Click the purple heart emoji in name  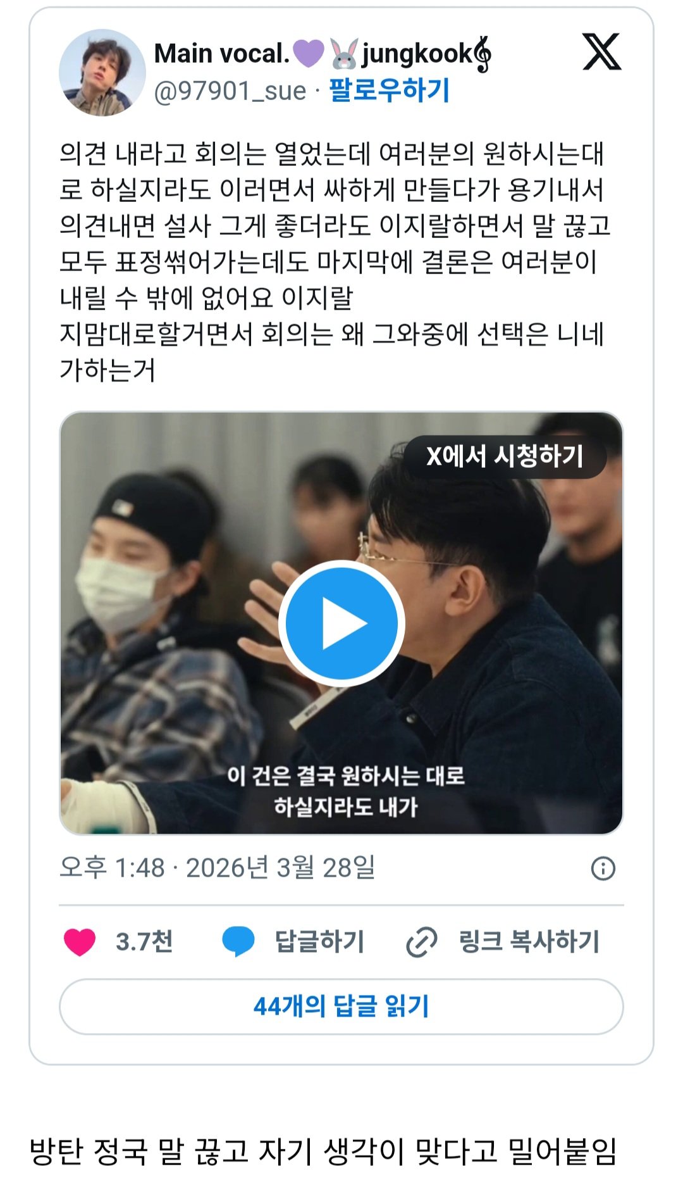coord(308,54)
